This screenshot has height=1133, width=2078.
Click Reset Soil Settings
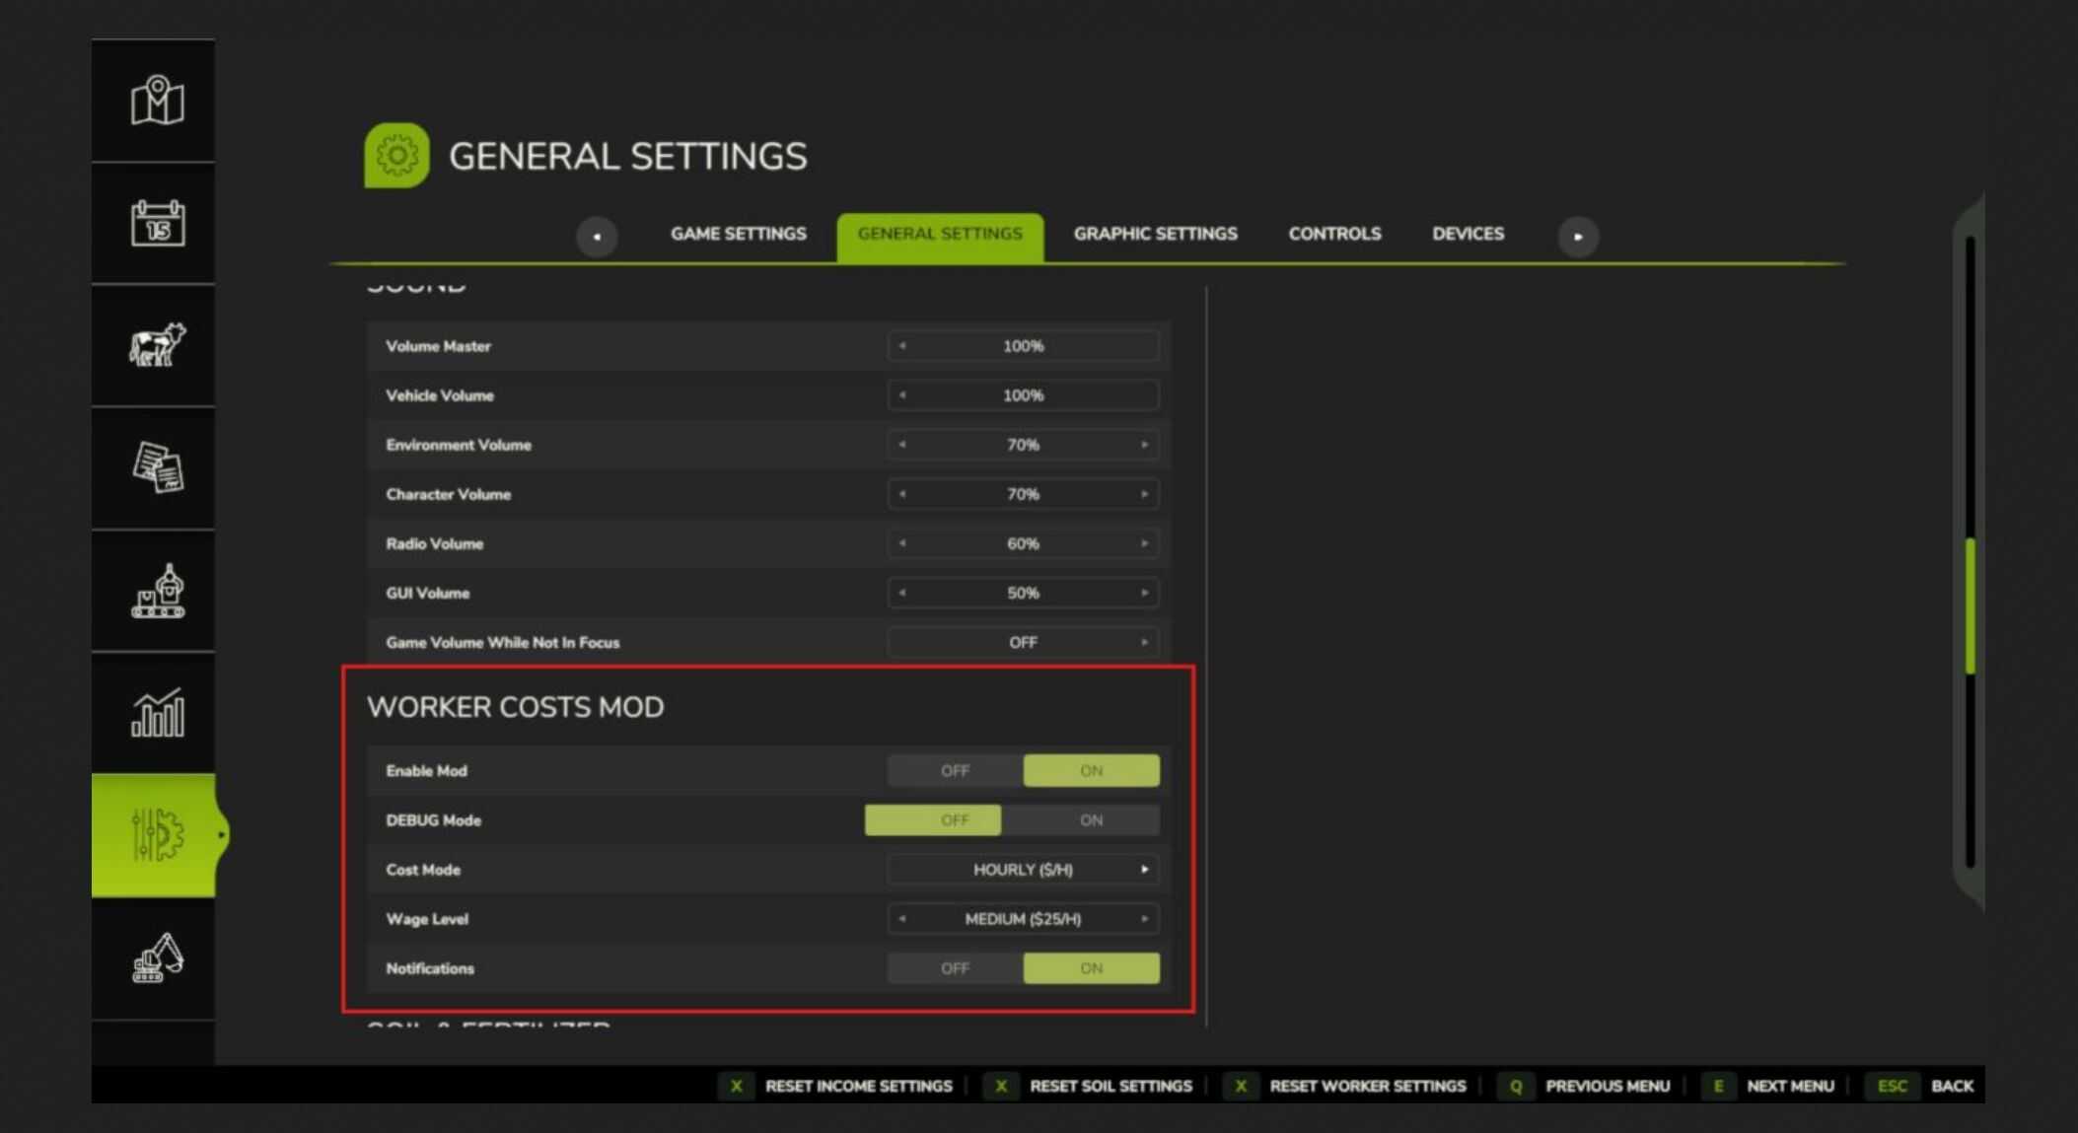click(x=1112, y=1086)
